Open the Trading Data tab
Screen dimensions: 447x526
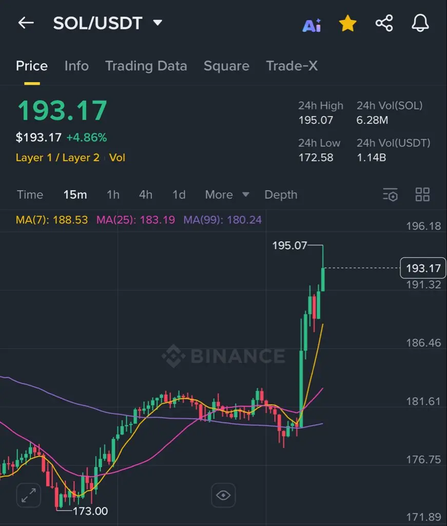(146, 66)
